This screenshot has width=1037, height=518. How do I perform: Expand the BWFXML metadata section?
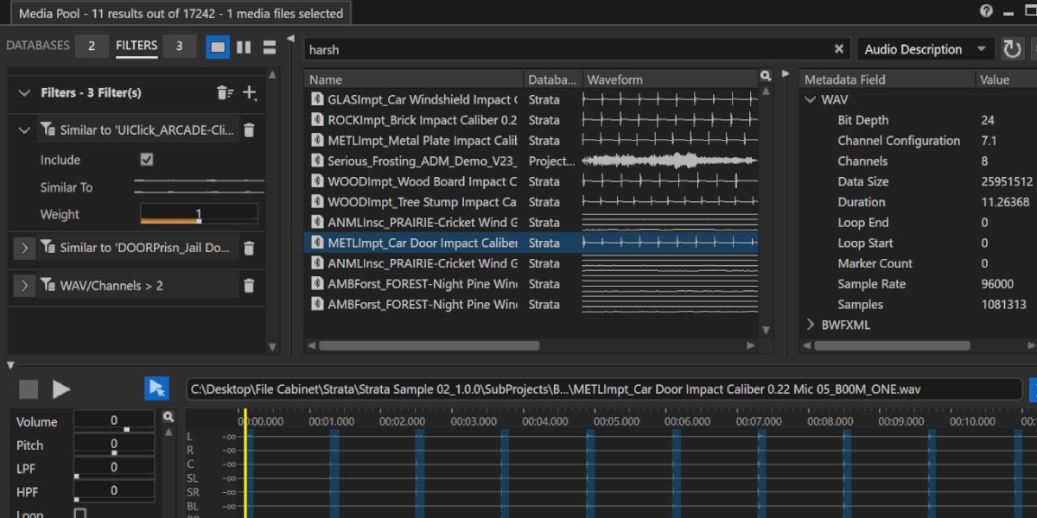pyautogui.click(x=811, y=325)
